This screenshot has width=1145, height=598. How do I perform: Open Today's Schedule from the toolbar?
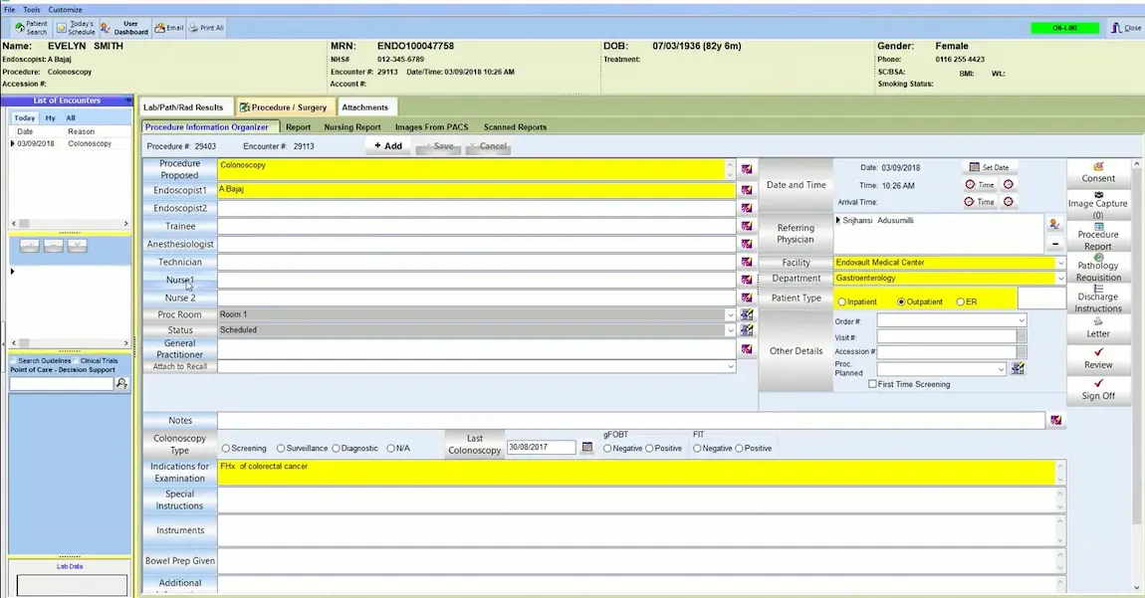click(x=76, y=27)
